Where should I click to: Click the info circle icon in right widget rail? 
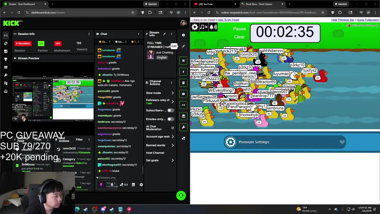tap(183, 35)
